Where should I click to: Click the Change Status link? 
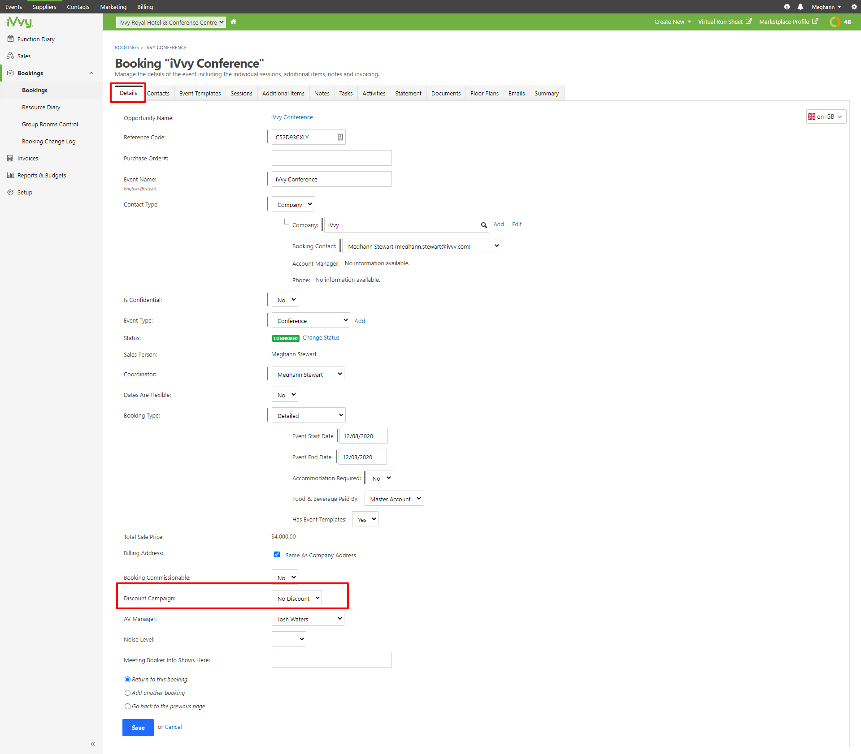pos(321,337)
